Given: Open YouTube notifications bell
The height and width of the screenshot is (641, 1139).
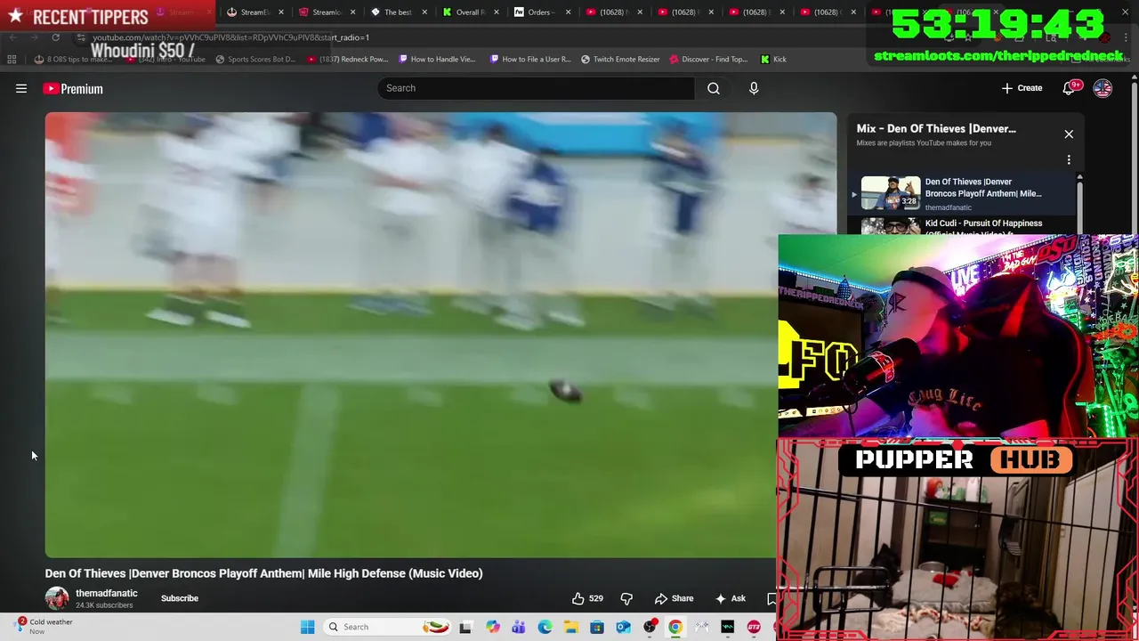Looking at the screenshot, I should click(x=1070, y=88).
